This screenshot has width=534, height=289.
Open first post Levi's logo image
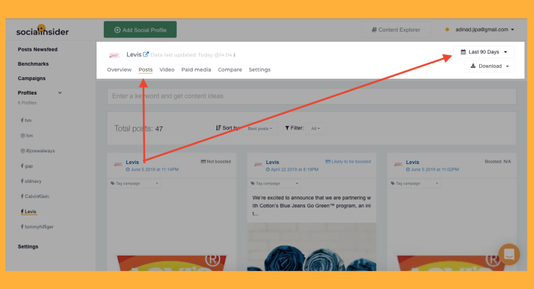pos(172,262)
